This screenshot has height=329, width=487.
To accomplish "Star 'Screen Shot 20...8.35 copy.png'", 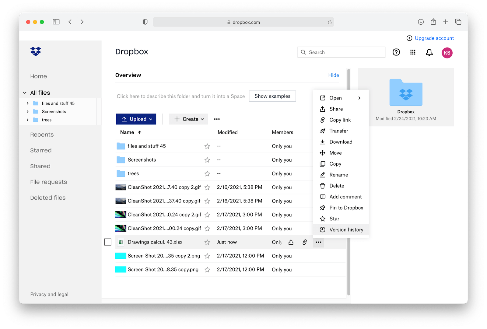I will [x=207, y=270].
